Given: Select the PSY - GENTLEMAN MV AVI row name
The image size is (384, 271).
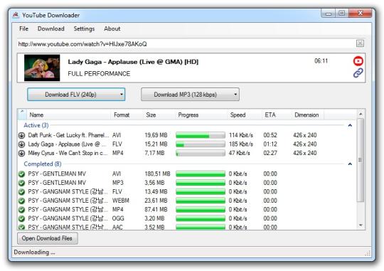Looking at the screenshot, I should (57, 174).
